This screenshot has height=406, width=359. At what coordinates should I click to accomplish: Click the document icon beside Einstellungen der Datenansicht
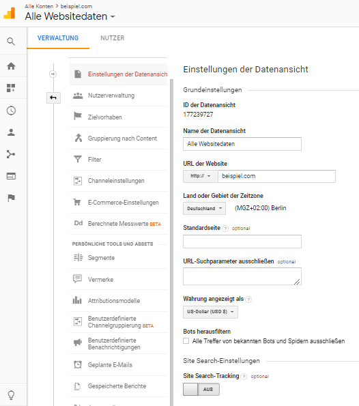pos(78,74)
